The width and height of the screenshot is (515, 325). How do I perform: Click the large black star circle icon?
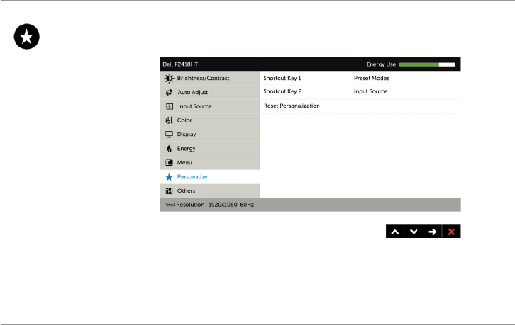27,36
